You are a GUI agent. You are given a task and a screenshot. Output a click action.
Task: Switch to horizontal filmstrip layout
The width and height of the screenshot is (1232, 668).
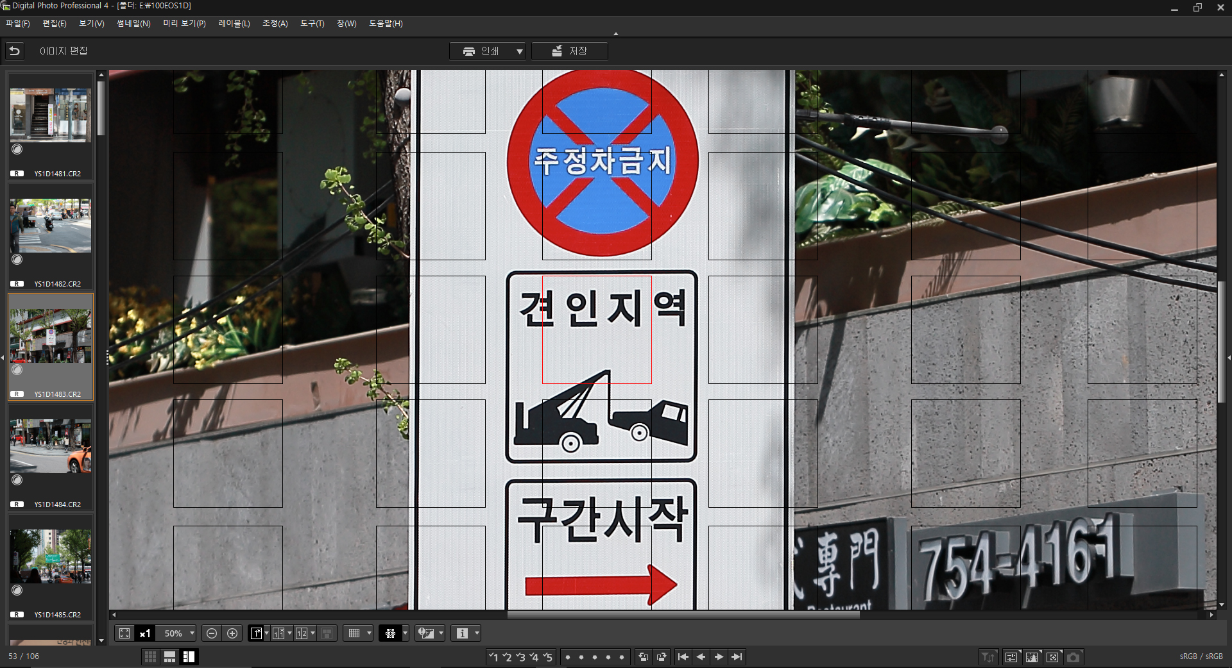169,656
